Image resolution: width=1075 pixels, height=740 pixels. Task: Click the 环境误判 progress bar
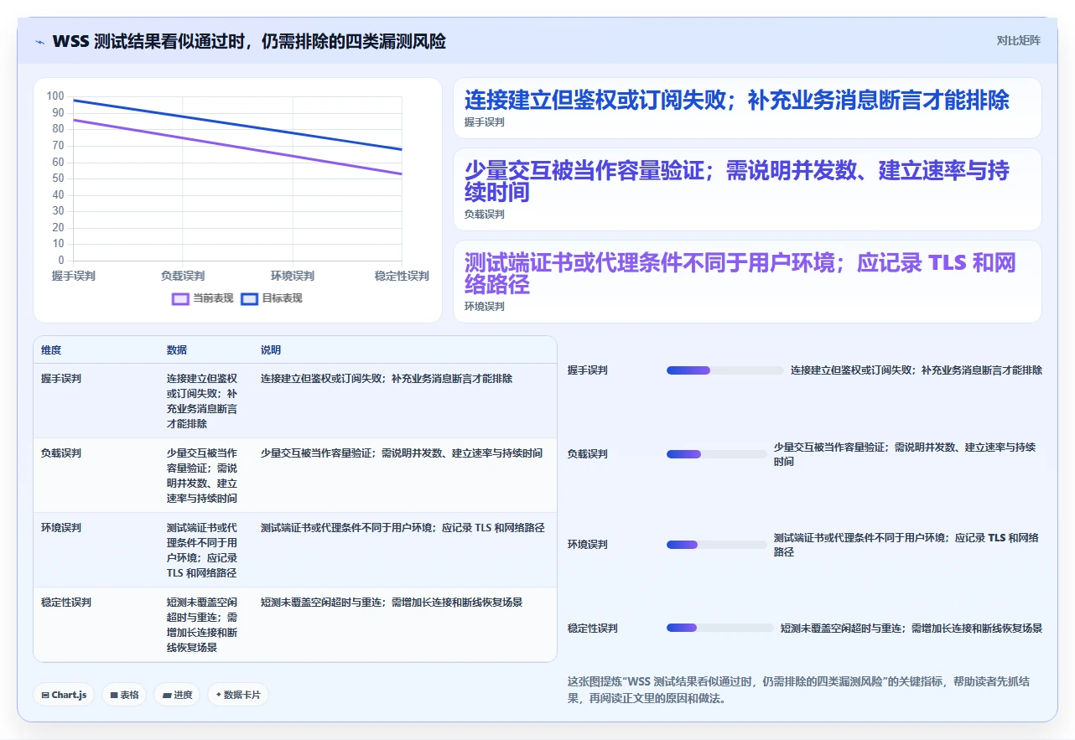point(717,545)
